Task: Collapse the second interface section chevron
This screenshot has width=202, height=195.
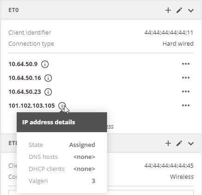Action: 191,144
